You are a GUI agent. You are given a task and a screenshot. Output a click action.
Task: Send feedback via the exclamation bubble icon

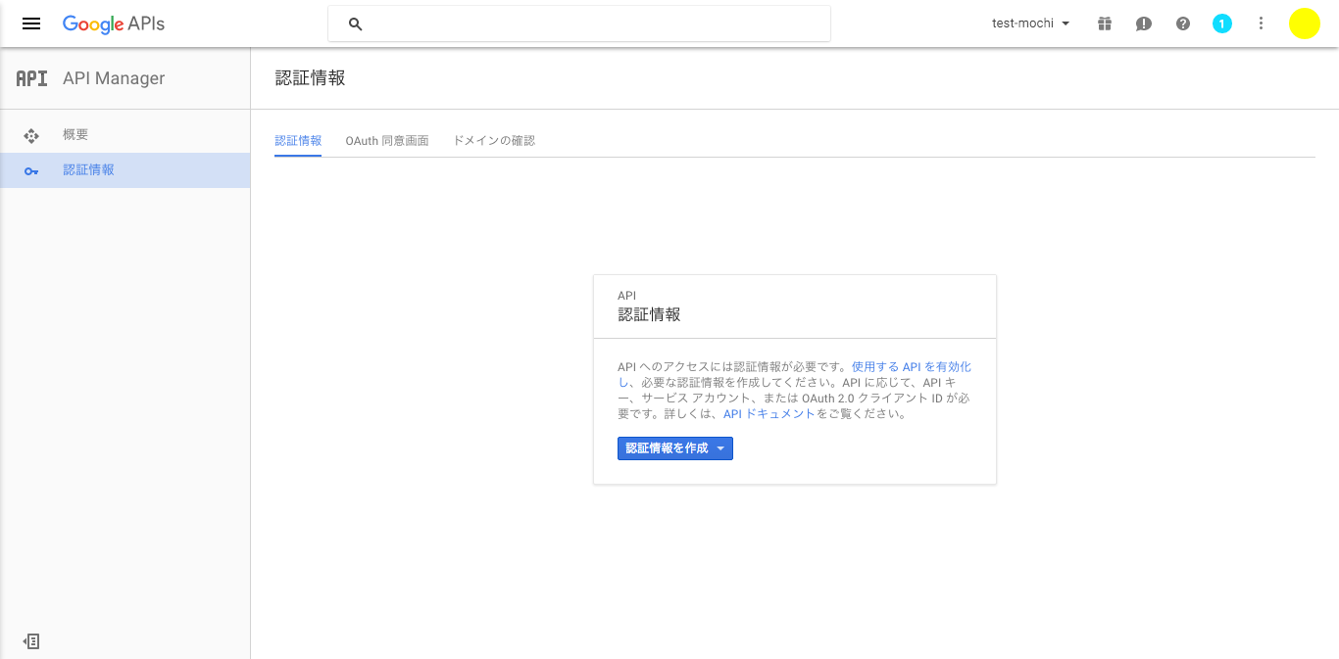click(x=1143, y=23)
